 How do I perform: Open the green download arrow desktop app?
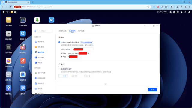point(37,20)
